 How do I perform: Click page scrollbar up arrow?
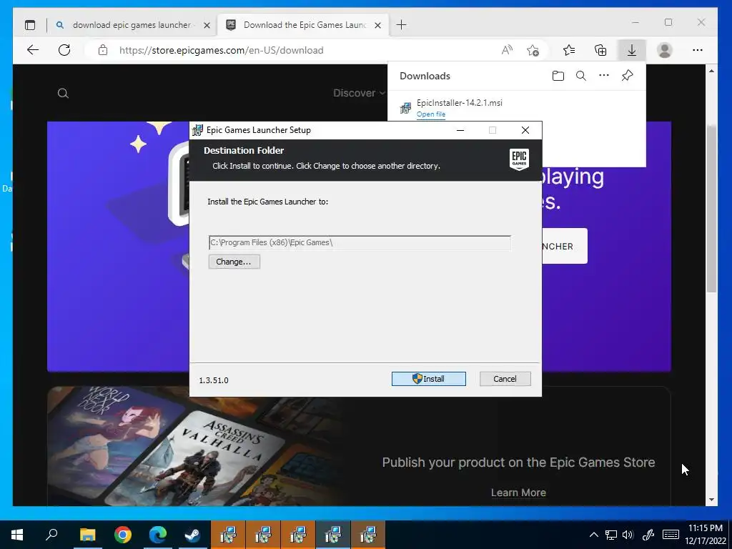pyautogui.click(x=711, y=71)
